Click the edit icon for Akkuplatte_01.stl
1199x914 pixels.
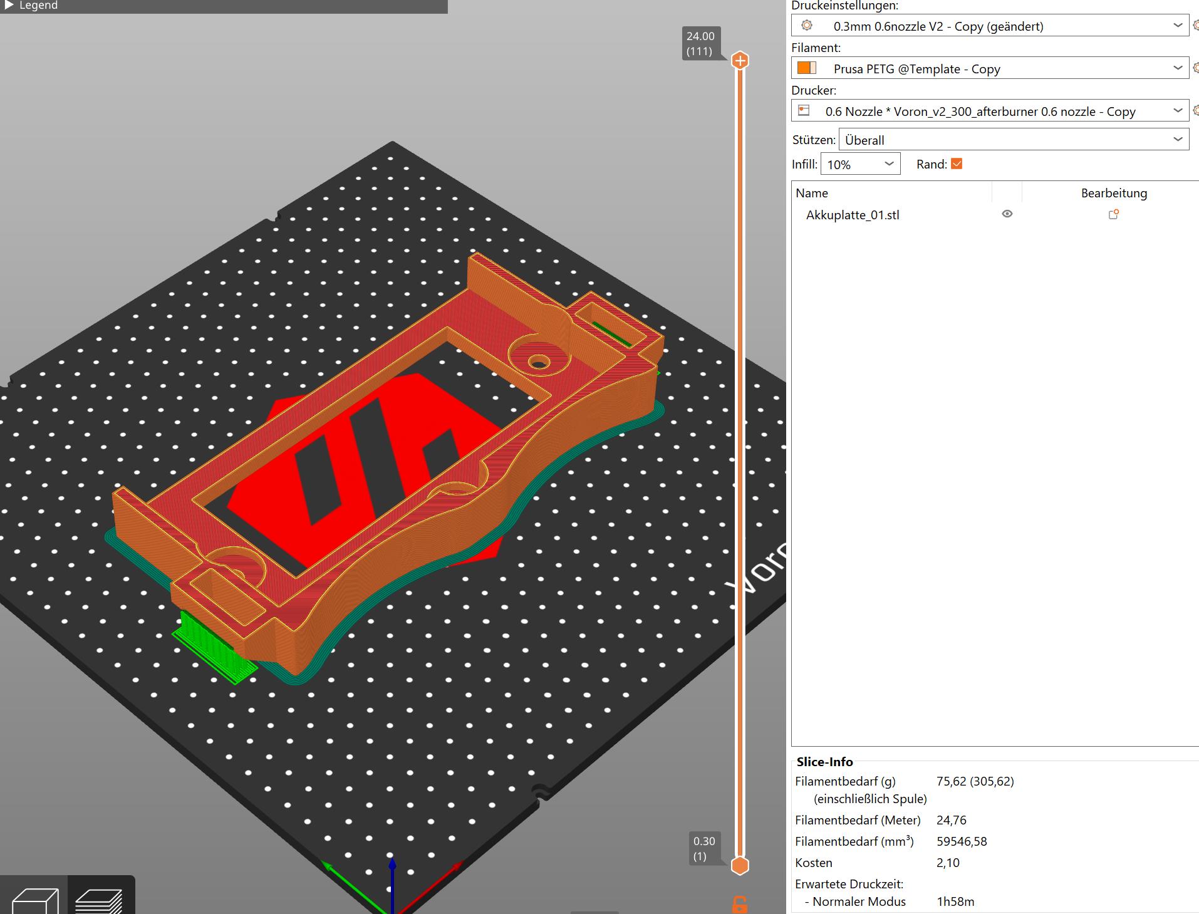point(1114,214)
